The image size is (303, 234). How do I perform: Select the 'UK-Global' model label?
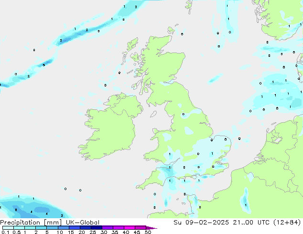(x=83, y=223)
